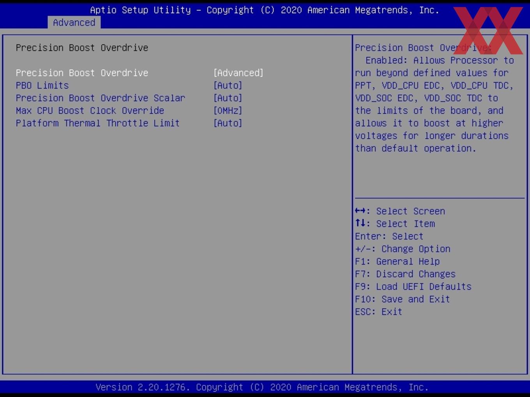Open the Overdrive Scalar [Auto] value

click(x=228, y=98)
